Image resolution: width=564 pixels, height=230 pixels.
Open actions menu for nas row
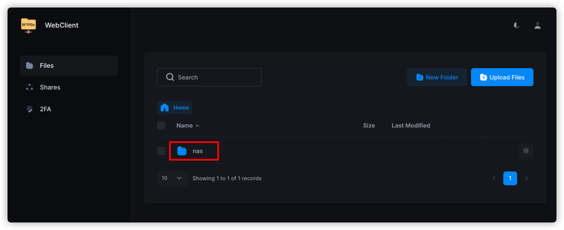pyautogui.click(x=526, y=151)
